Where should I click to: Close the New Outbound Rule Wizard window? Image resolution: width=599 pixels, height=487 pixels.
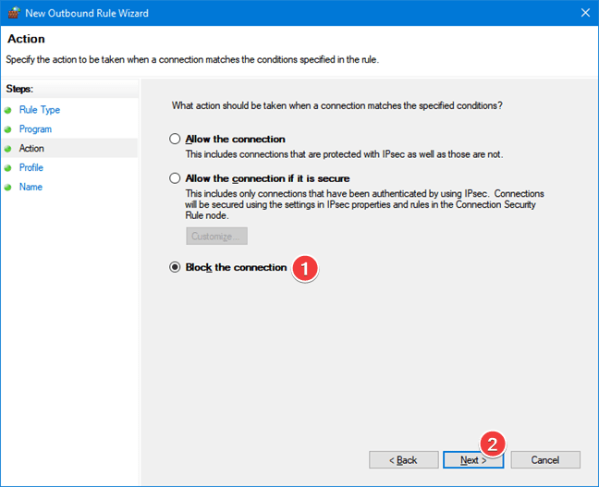point(585,13)
